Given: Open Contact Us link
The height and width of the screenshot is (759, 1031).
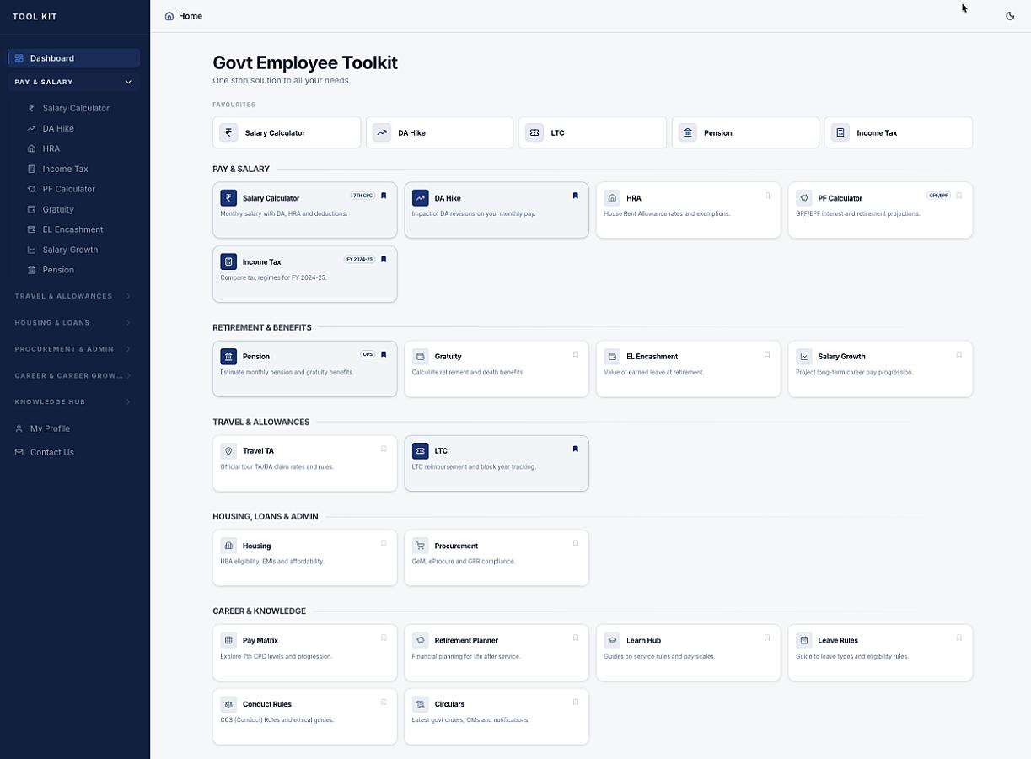Looking at the screenshot, I should [x=51, y=452].
